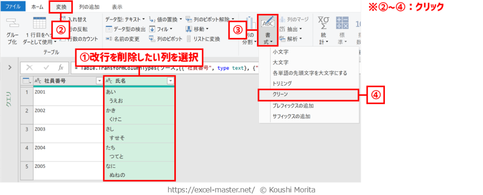
Task: Expand the 値の置換 (Replace Values) dropdown
Action: tap(181, 20)
